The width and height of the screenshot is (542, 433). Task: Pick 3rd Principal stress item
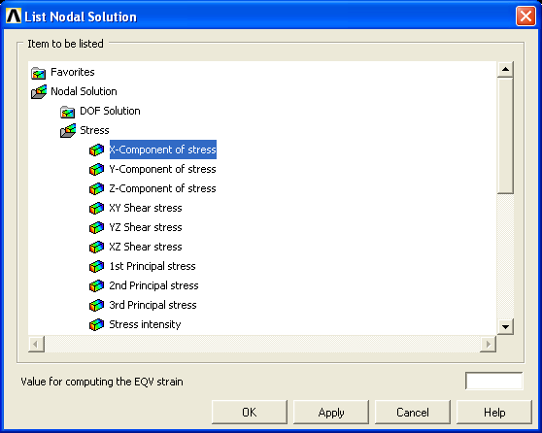152,305
